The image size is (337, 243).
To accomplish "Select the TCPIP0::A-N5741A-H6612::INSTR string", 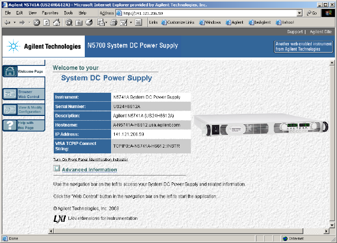I will coord(146,146).
